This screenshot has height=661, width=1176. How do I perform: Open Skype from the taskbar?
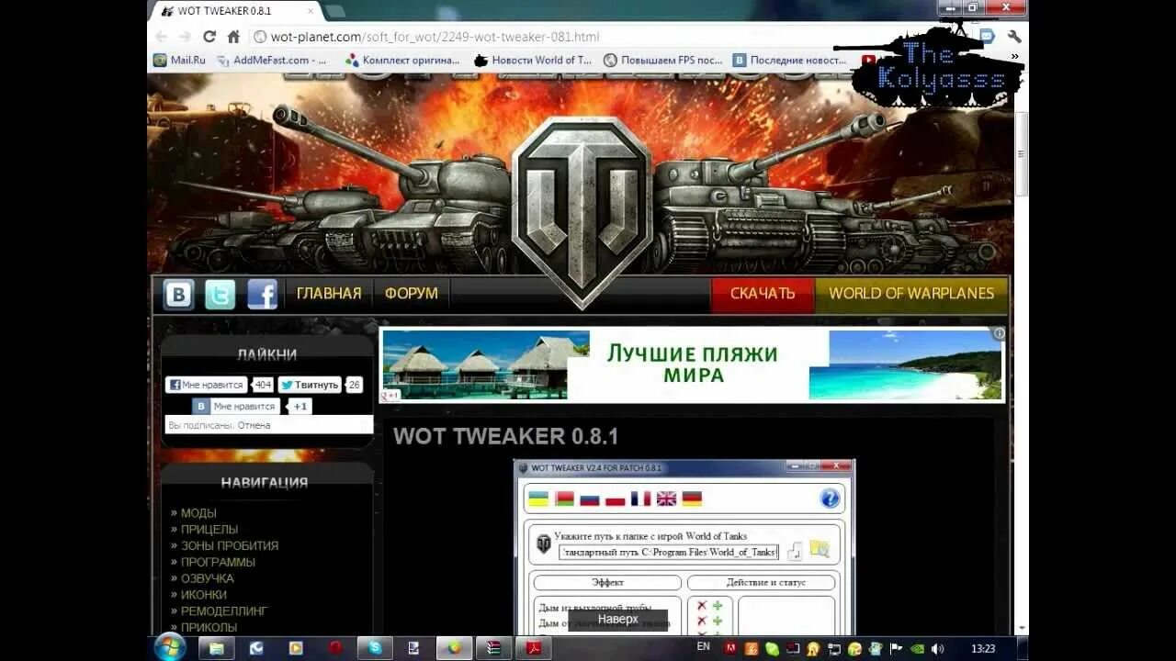[375, 648]
